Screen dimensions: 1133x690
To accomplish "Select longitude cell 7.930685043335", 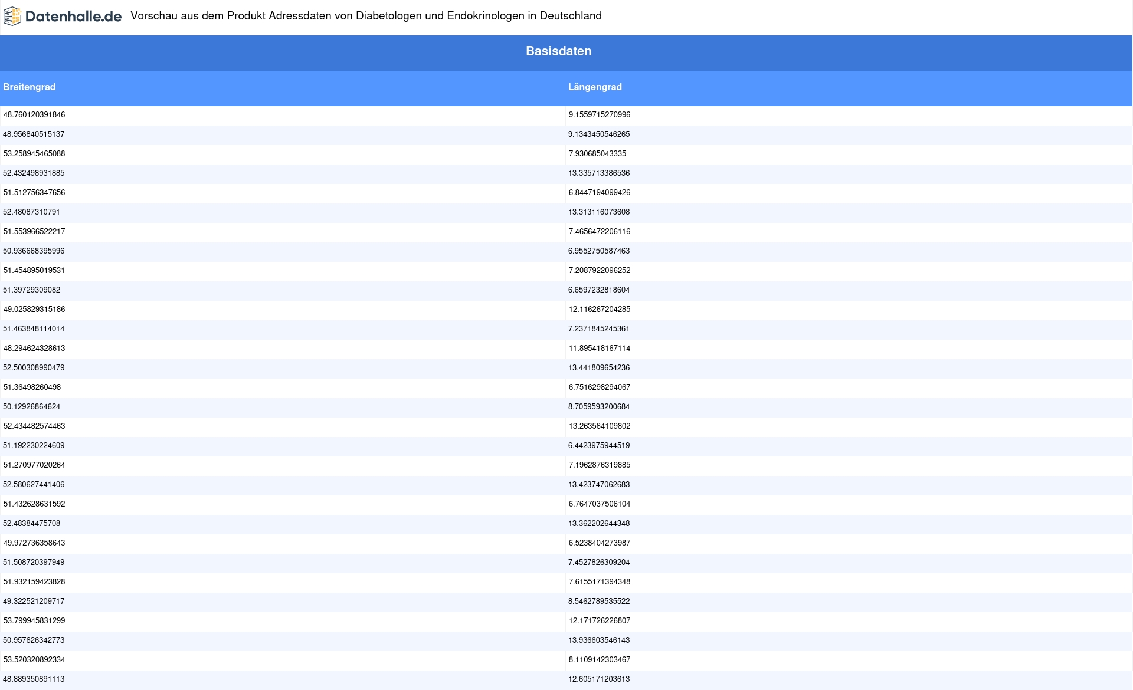I will (597, 154).
